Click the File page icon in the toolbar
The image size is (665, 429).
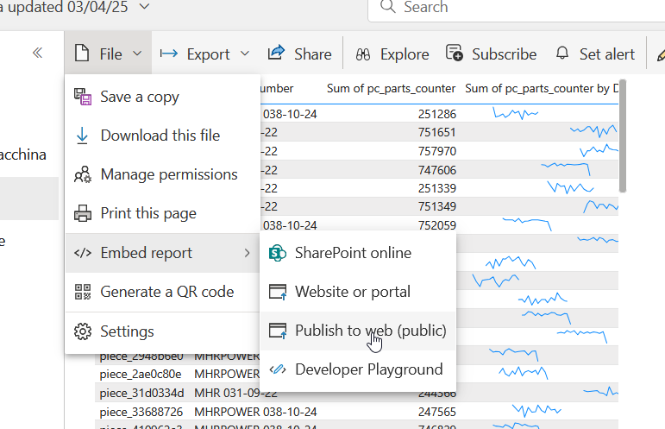point(82,54)
